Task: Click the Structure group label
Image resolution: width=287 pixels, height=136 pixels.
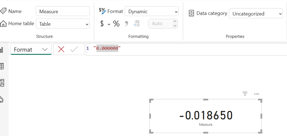Action: pos(44,36)
